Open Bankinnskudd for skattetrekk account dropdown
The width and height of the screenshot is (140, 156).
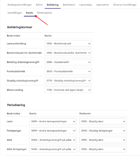tap(68, 53)
